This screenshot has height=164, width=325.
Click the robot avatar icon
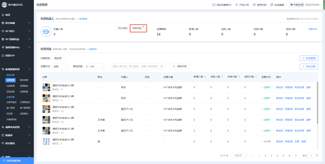[x=46, y=31]
